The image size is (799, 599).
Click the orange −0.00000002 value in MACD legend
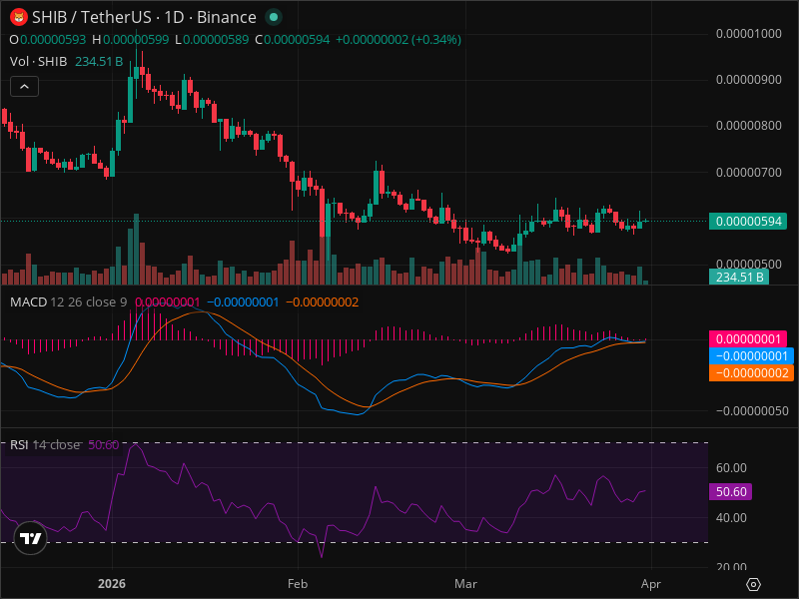pos(322,302)
